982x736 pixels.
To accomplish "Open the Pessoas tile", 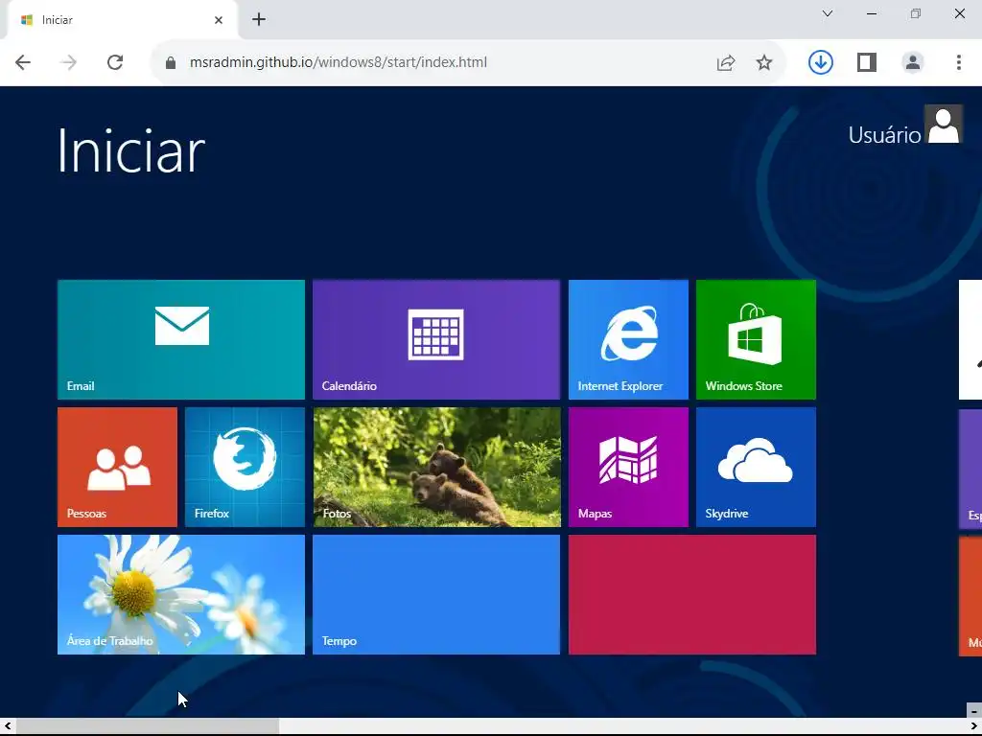I will [117, 467].
